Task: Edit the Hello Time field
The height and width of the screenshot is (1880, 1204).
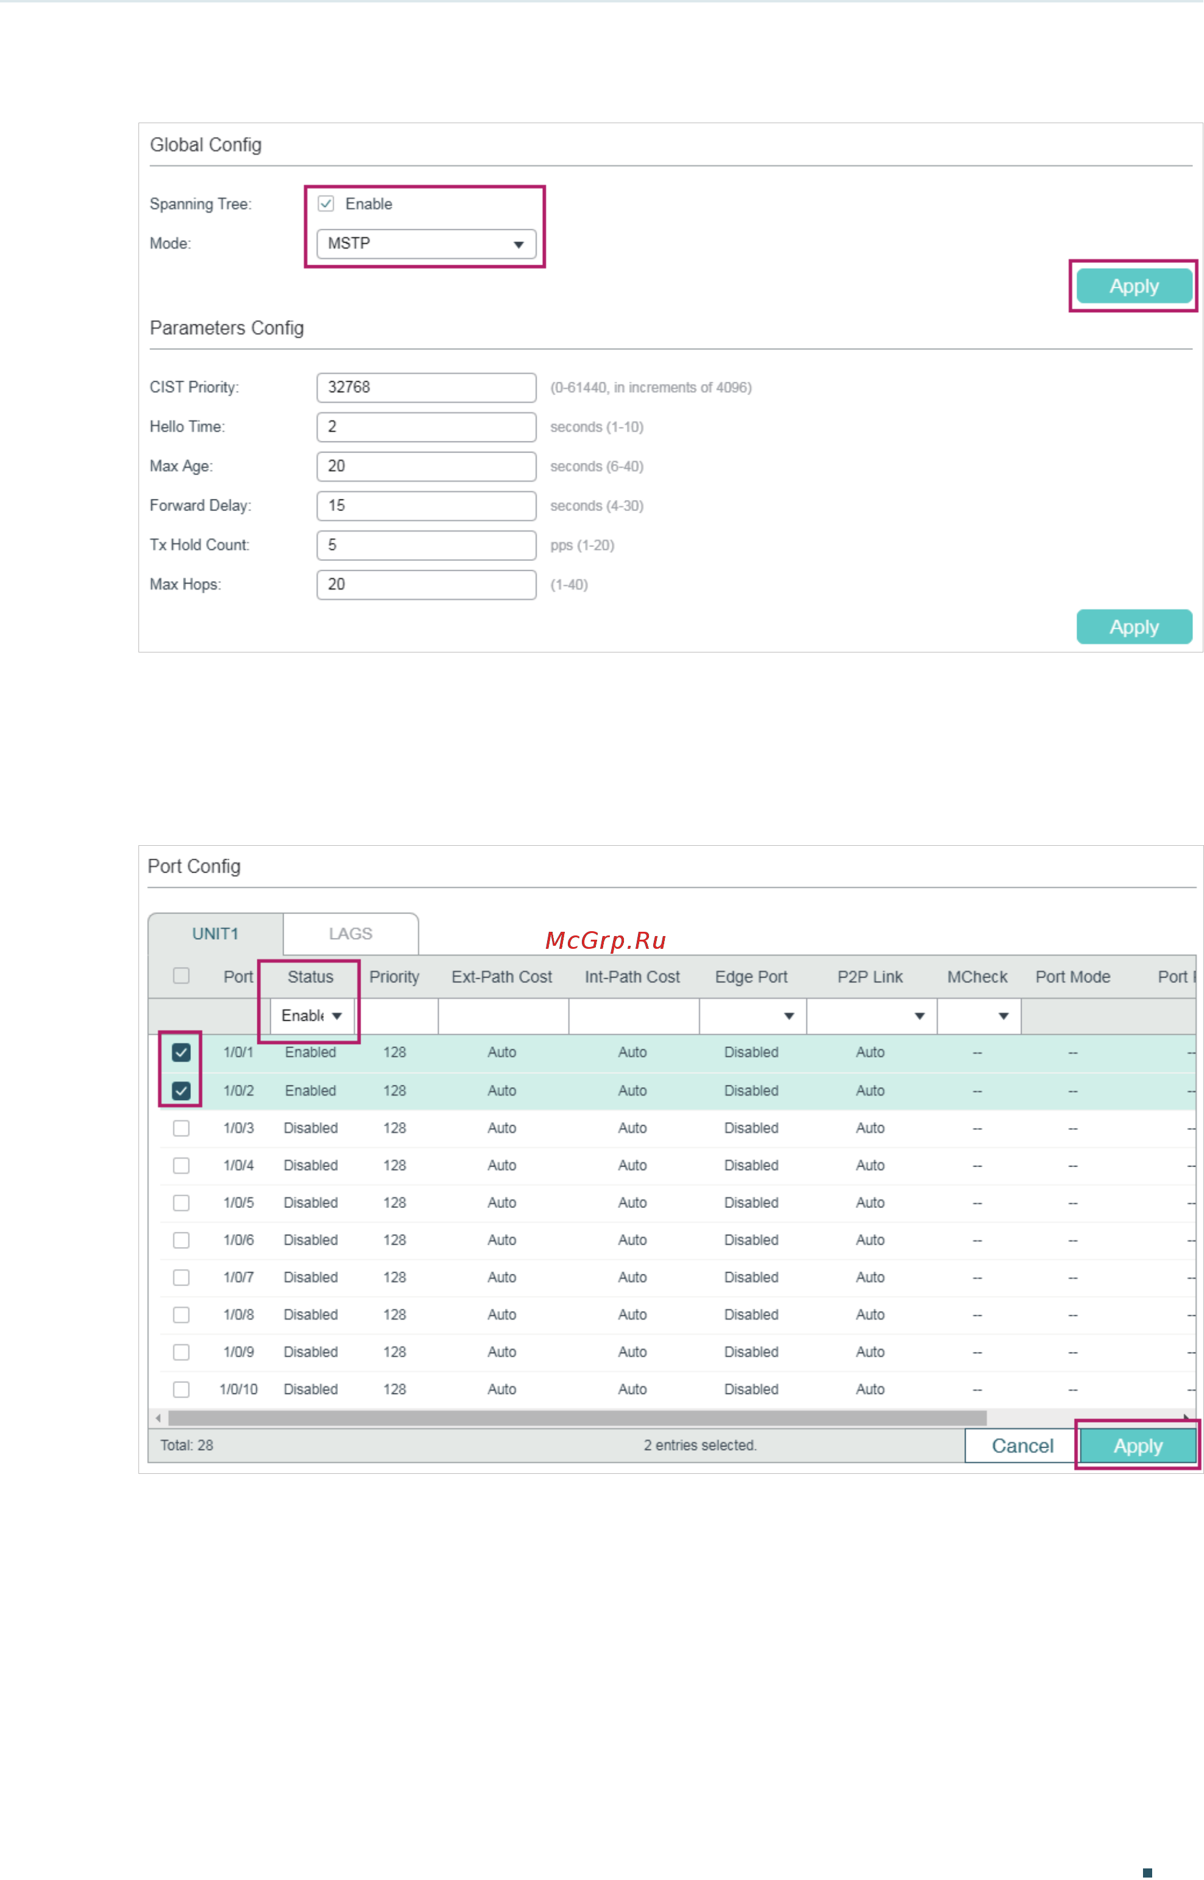Action: (x=426, y=427)
